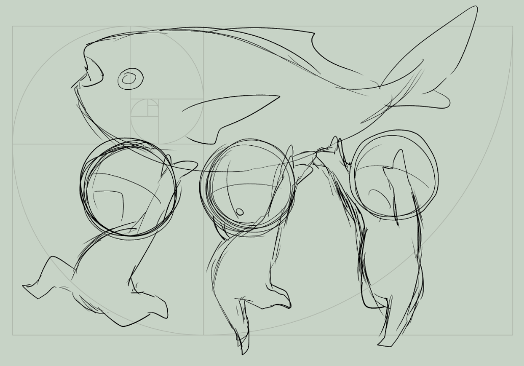Click the fish's eye on the canvas
Viewport: 524px width, 366px height.
coord(130,79)
